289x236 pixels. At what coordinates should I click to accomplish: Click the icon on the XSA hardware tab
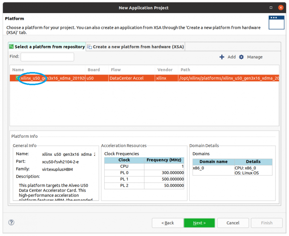(90, 47)
